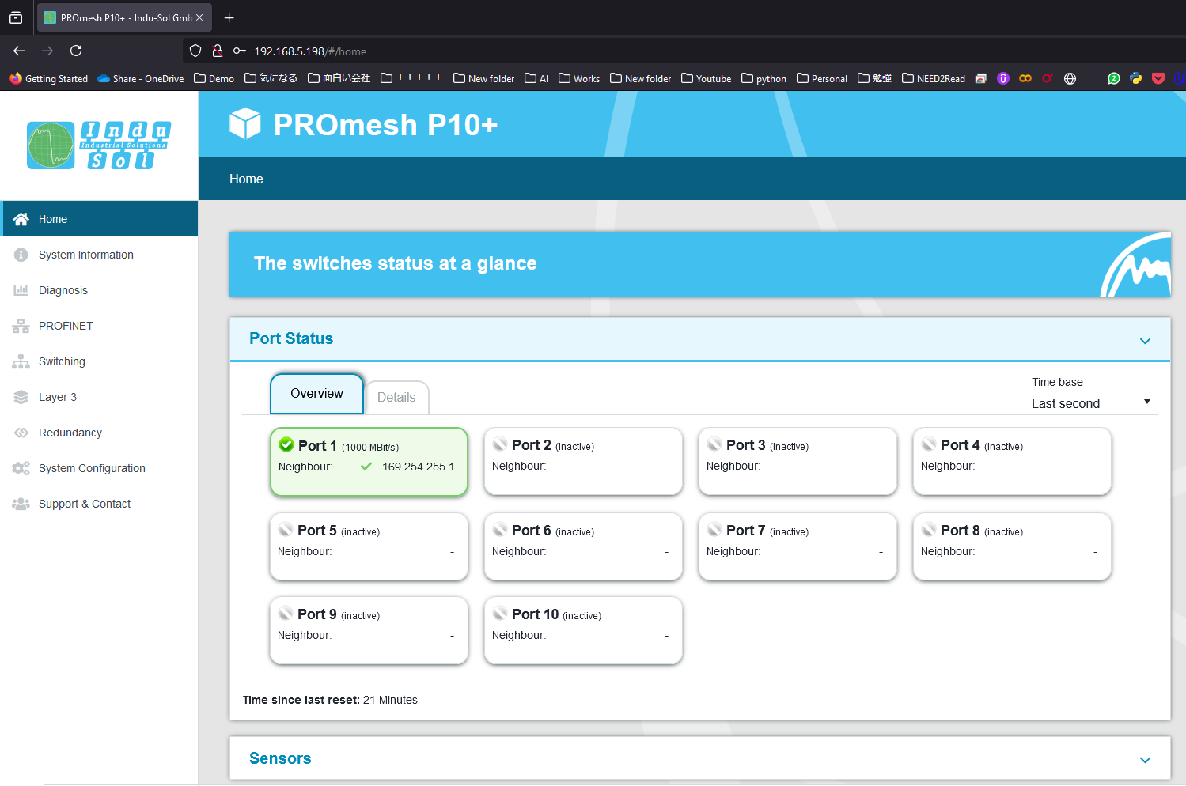Click neighbour IP 169.254.255.1
Image resolution: width=1186 pixels, height=786 pixels.
click(419, 467)
